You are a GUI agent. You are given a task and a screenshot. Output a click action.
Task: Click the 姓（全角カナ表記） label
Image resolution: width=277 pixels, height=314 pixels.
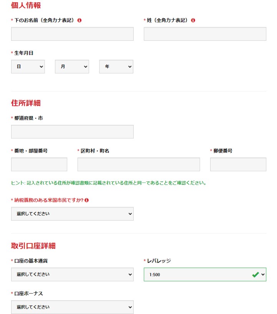point(168,20)
